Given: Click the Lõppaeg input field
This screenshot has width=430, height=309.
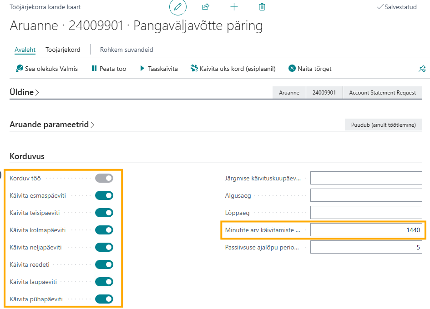Looking at the screenshot, I should tap(366, 213).
